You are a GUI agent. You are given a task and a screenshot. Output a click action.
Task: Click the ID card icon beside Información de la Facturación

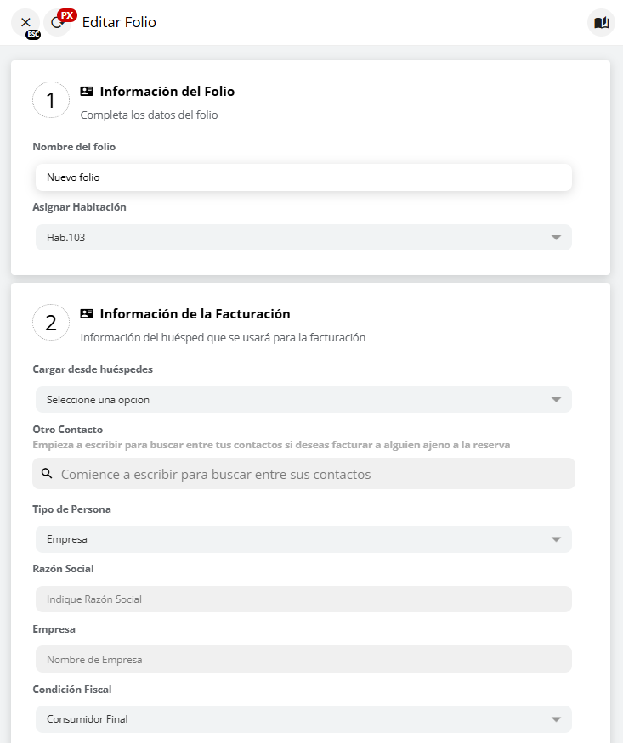(87, 314)
